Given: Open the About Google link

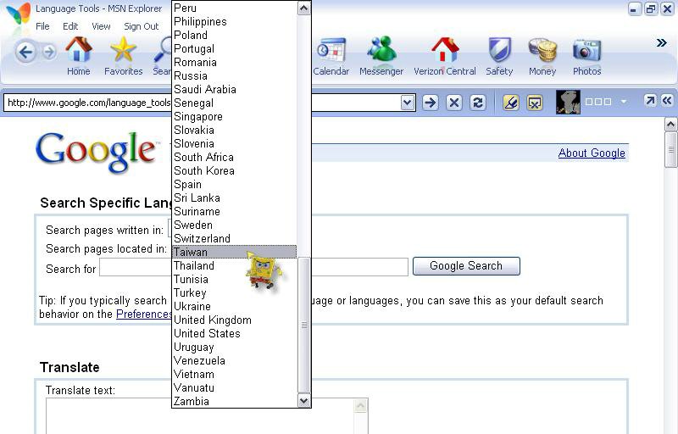Looking at the screenshot, I should pos(592,153).
